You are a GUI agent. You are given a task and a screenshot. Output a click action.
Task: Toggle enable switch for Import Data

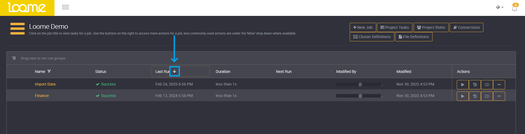click(x=487, y=85)
